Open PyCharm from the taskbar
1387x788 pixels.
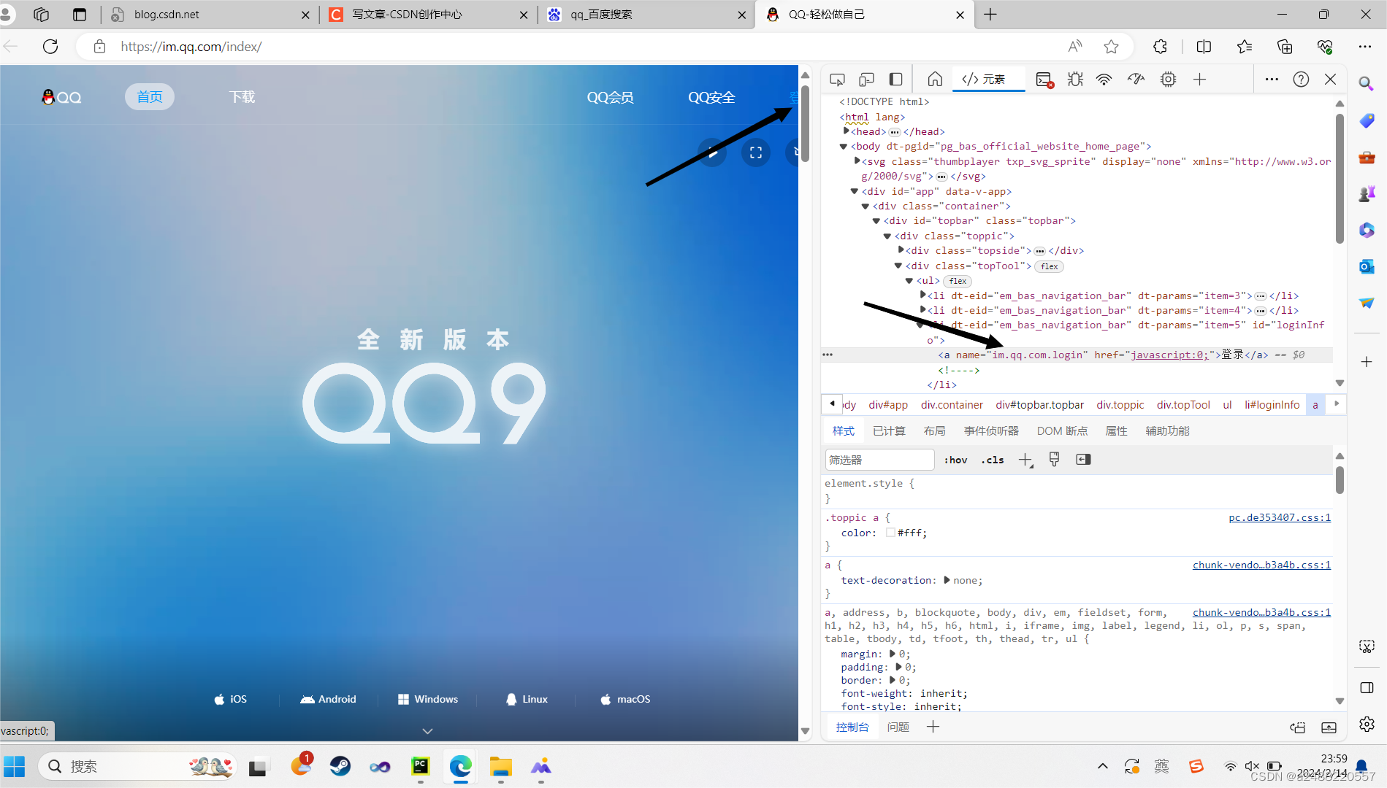tap(421, 766)
